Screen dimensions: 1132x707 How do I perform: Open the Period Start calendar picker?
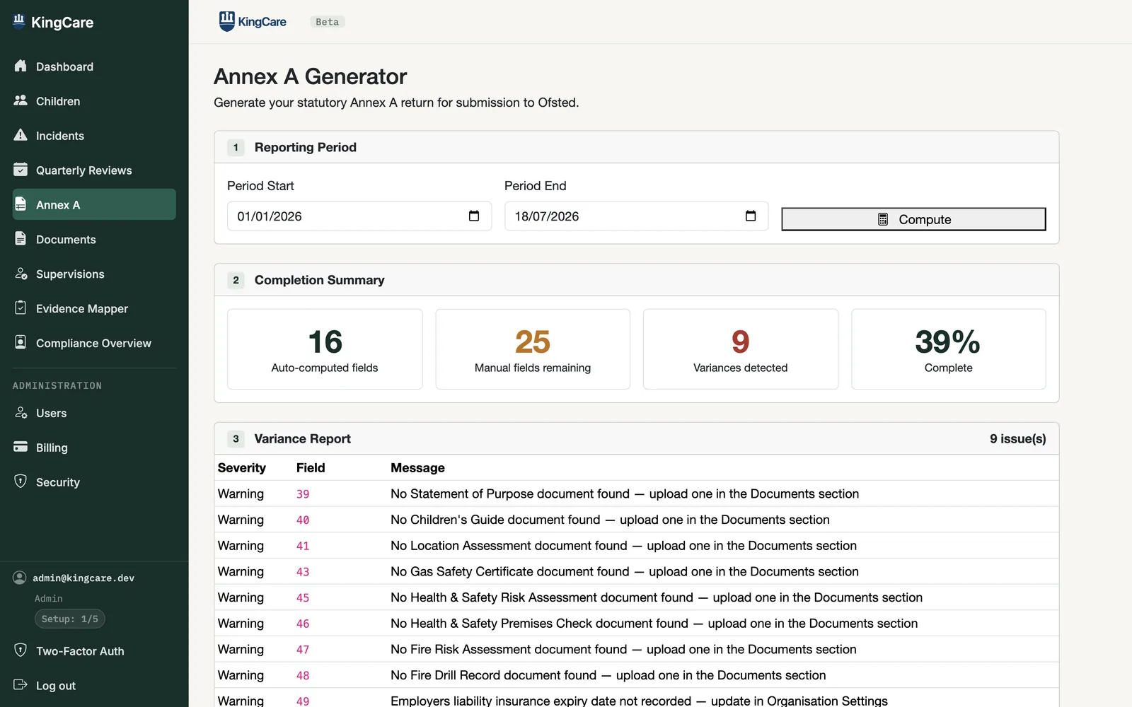(474, 216)
